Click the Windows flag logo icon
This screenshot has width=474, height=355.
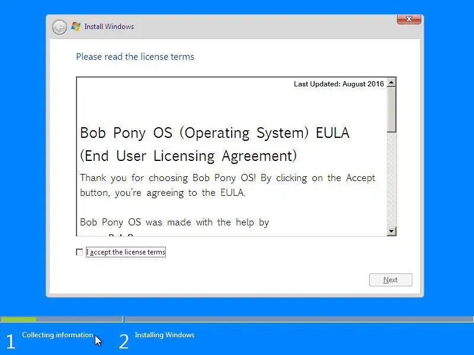point(76,26)
